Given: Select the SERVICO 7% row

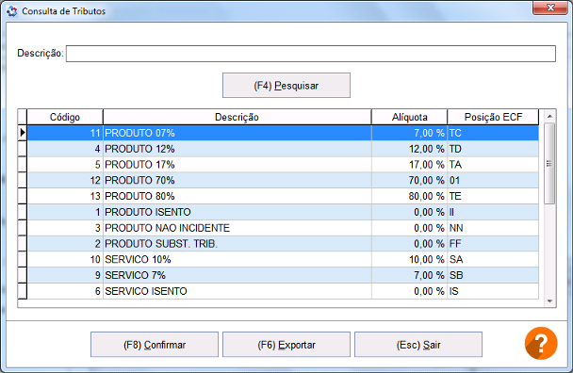Looking at the screenshot, I should 283,275.
